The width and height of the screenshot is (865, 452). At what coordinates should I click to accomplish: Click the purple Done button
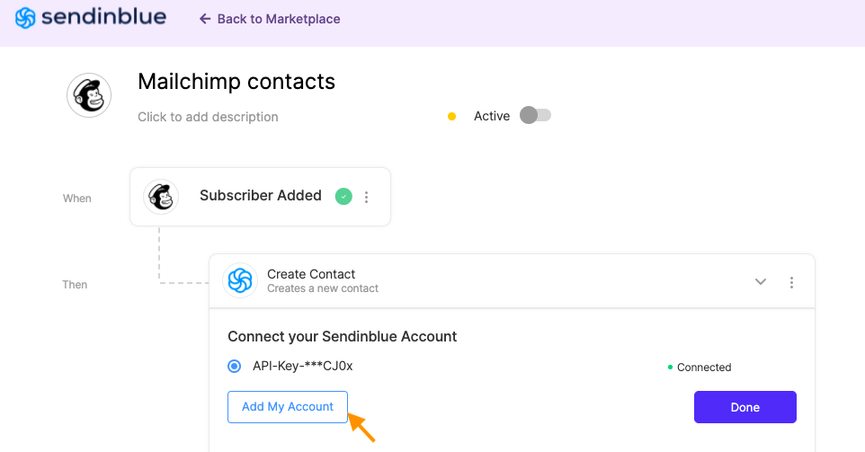745,407
